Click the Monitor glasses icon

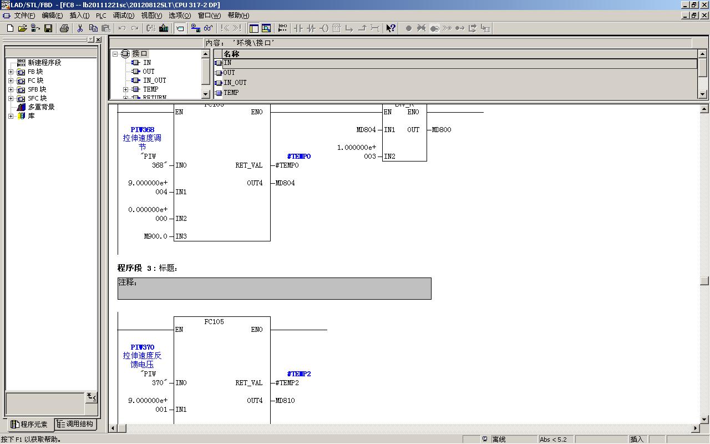208,28
